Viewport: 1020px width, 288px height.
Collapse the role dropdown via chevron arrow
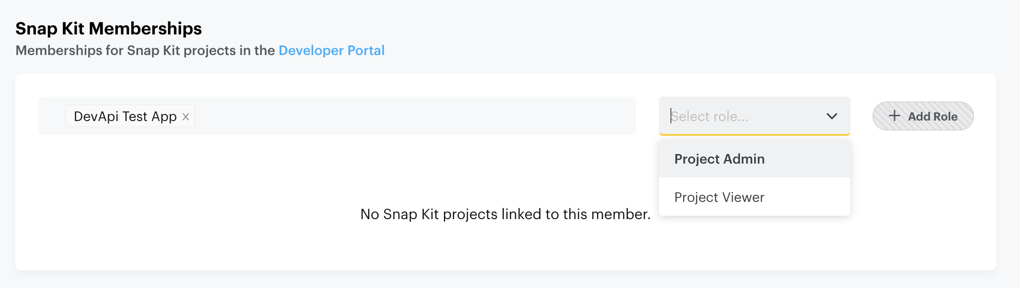832,116
